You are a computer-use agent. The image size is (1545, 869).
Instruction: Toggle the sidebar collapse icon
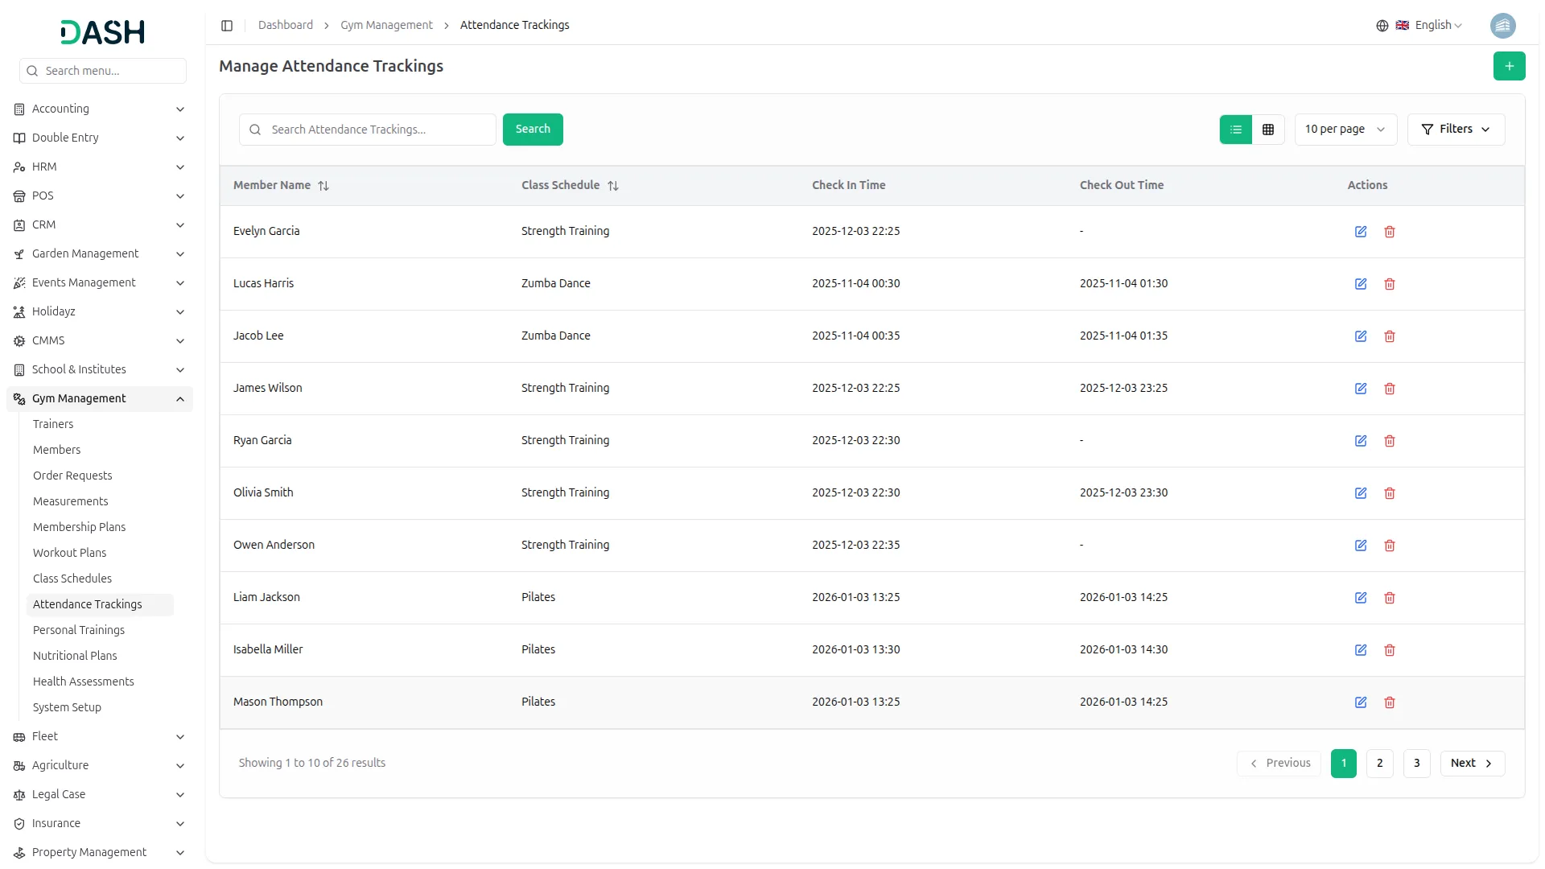click(x=227, y=26)
